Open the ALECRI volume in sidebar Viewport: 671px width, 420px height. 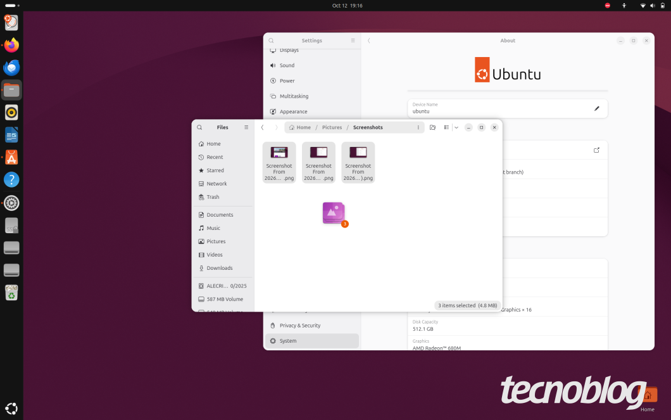[223, 286]
